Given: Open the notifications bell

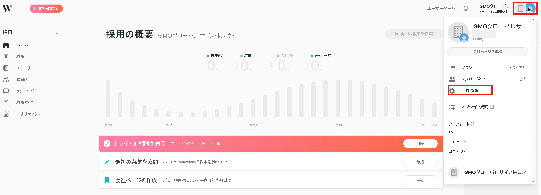Looking at the screenshot, I should pos(466,9).
